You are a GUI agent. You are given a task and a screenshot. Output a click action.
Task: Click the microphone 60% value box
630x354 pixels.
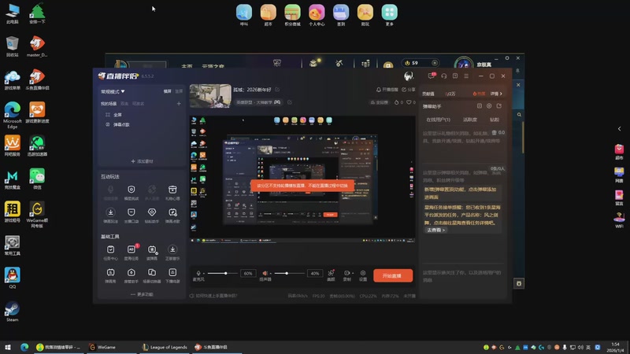[x=248, y=273]
